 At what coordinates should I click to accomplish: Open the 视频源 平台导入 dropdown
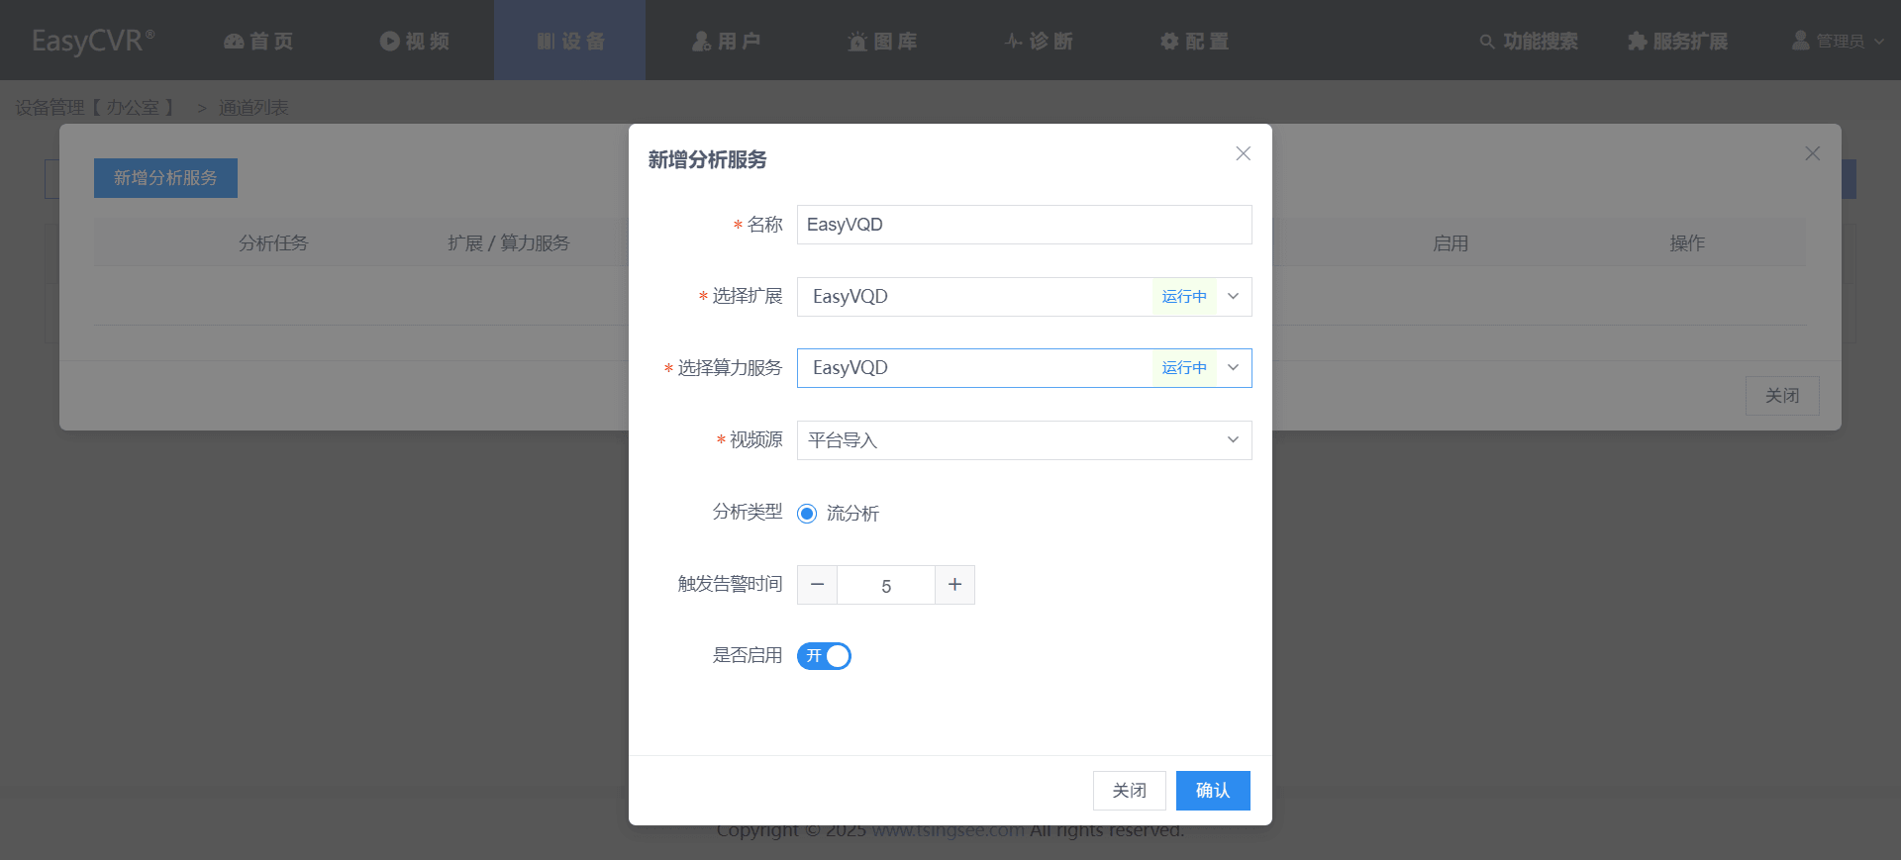(x=1024, y=440)
